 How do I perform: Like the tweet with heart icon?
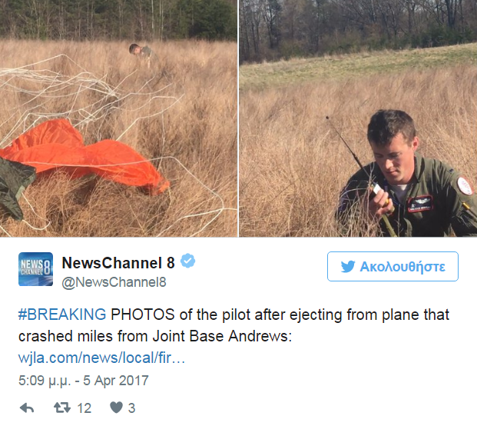point(116,408)
